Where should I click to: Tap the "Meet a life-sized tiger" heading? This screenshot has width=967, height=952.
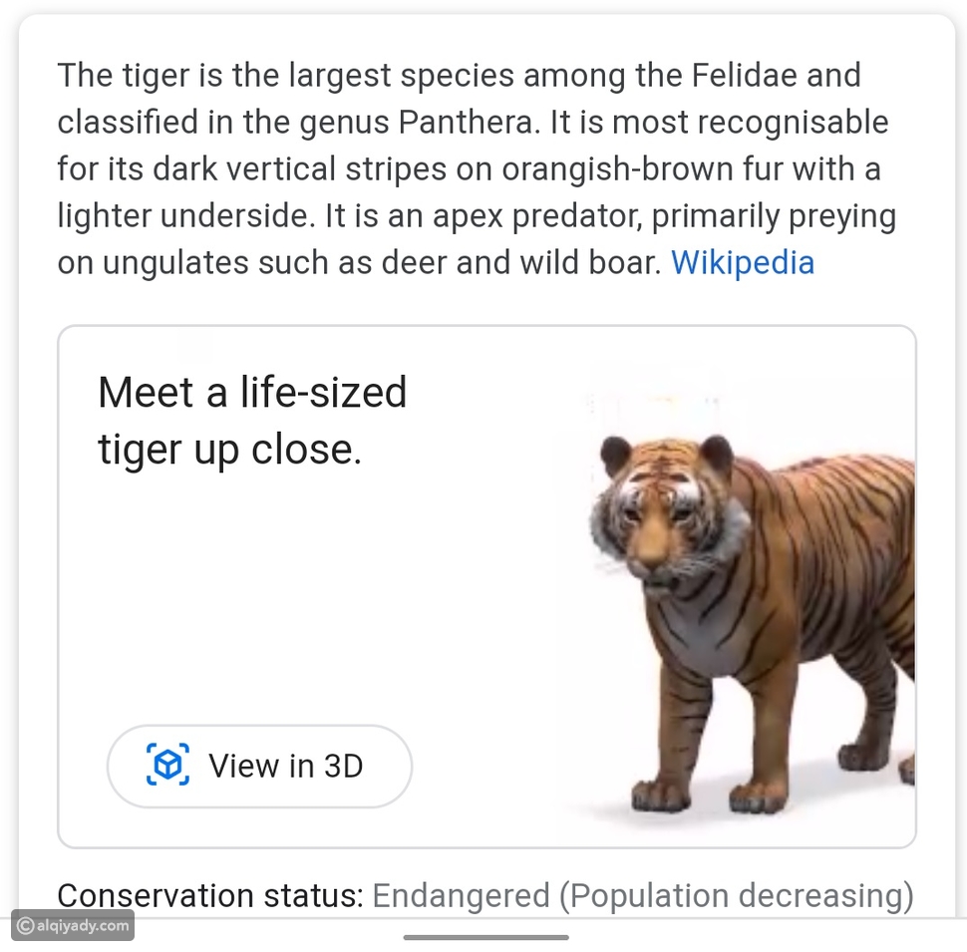coord(253,420)
